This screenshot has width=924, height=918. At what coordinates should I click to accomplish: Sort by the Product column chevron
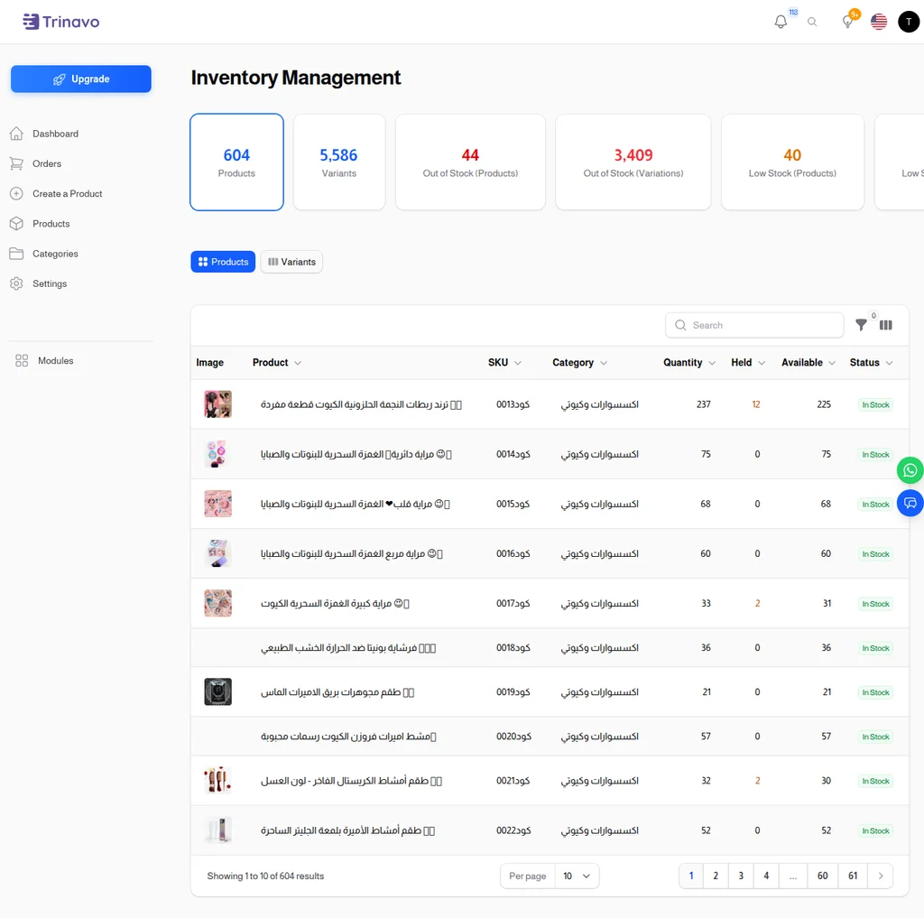tap(298, 363)
